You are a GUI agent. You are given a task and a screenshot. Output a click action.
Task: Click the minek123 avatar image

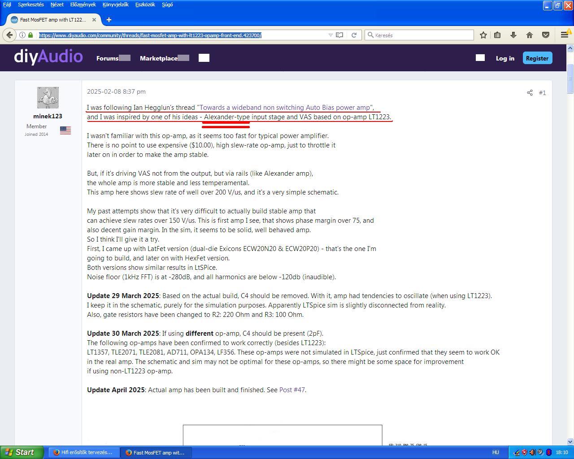click(48, 98)
